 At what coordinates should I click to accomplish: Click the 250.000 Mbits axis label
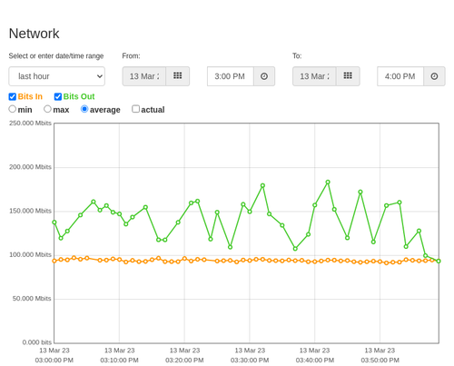coord(30,124)
